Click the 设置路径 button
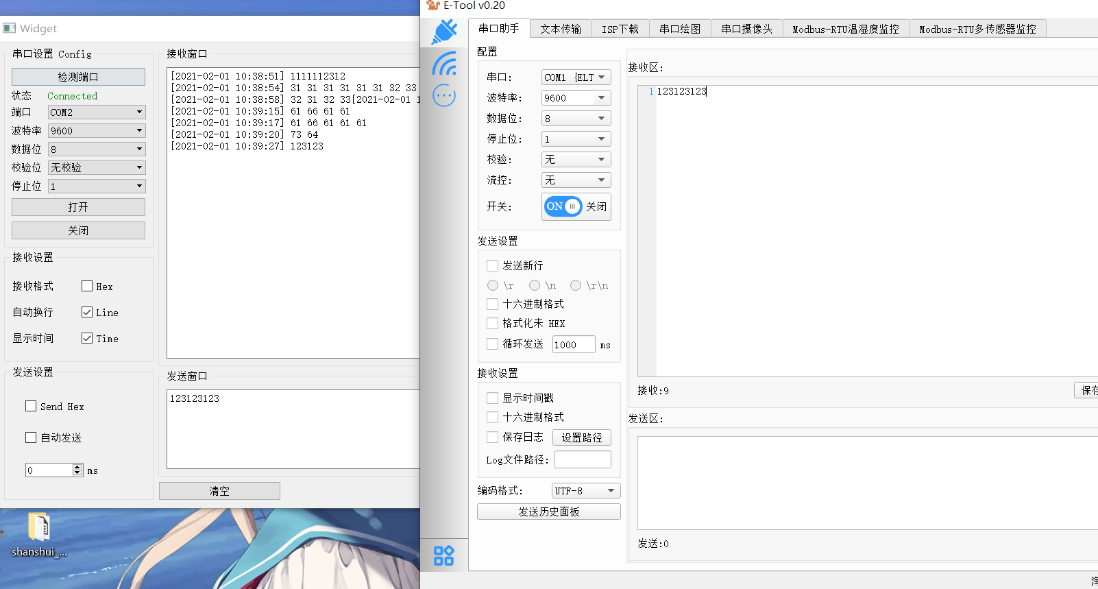The image size is (1098, 589). [x=582, y=437]
